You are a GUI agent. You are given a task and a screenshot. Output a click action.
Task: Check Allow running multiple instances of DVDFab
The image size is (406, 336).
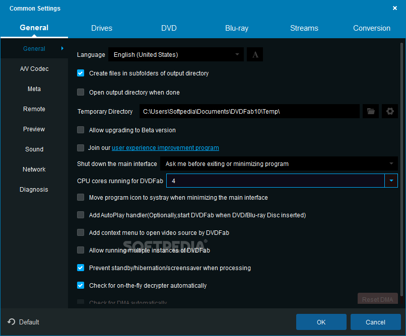pyautogui.click(x=81, y=250)
